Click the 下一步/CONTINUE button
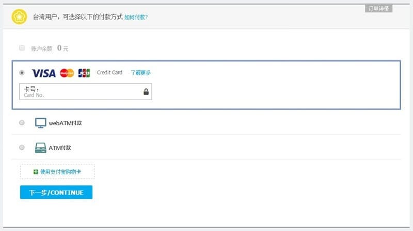The image size is (413, 231). coord(56,192)
